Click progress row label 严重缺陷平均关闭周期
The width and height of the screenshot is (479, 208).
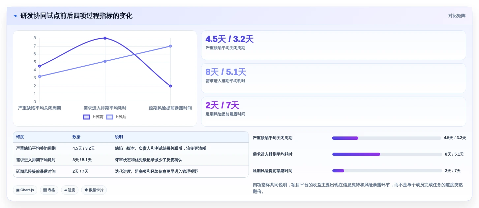tap(273, 138)
